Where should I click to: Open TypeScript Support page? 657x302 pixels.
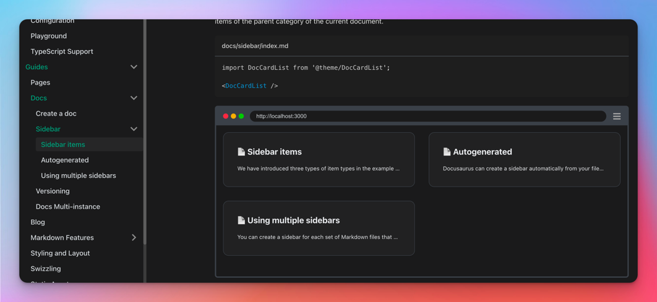tap(62, 51)
